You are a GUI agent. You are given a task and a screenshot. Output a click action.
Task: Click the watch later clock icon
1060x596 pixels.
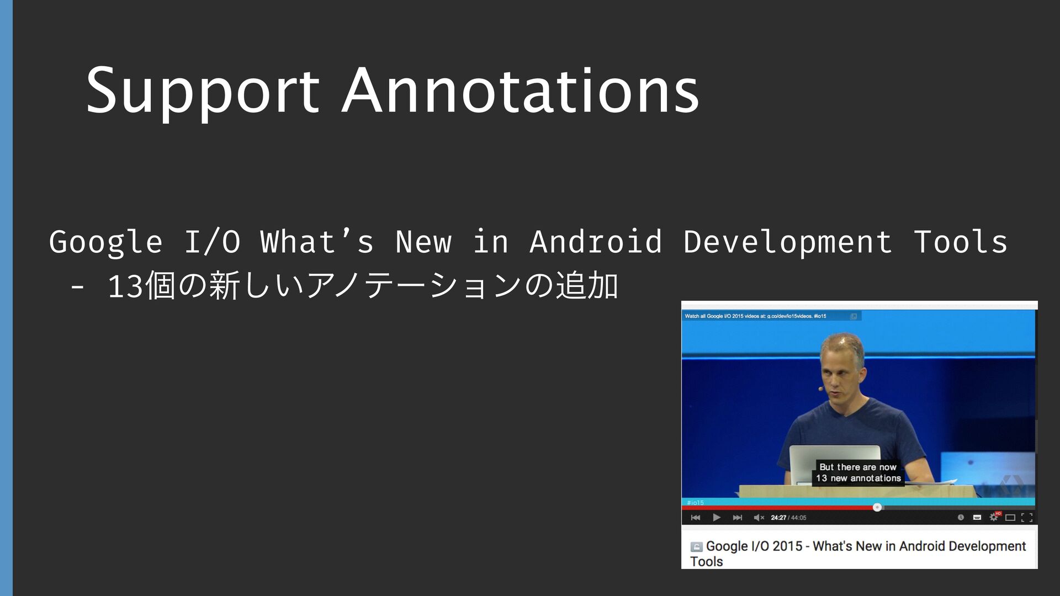[x=961, y=518]
